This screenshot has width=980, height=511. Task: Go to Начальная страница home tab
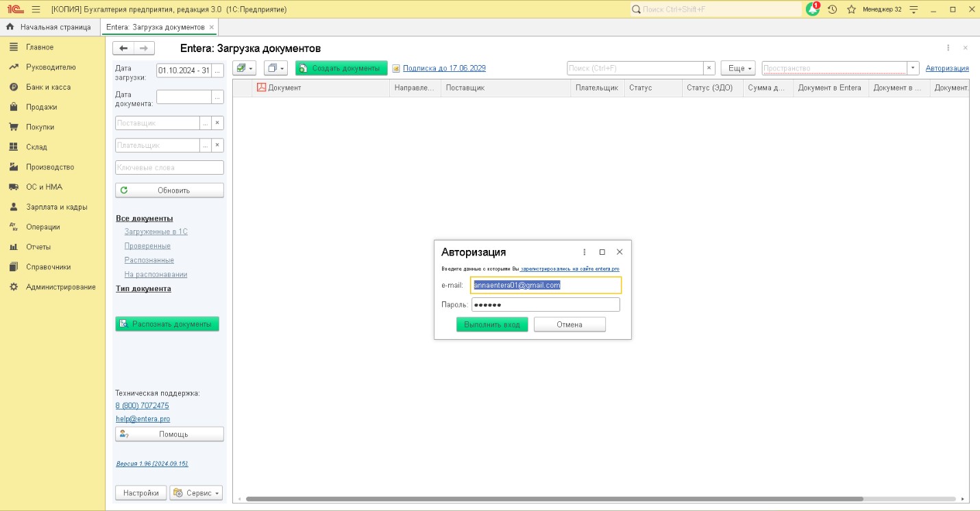coord(49,27)
